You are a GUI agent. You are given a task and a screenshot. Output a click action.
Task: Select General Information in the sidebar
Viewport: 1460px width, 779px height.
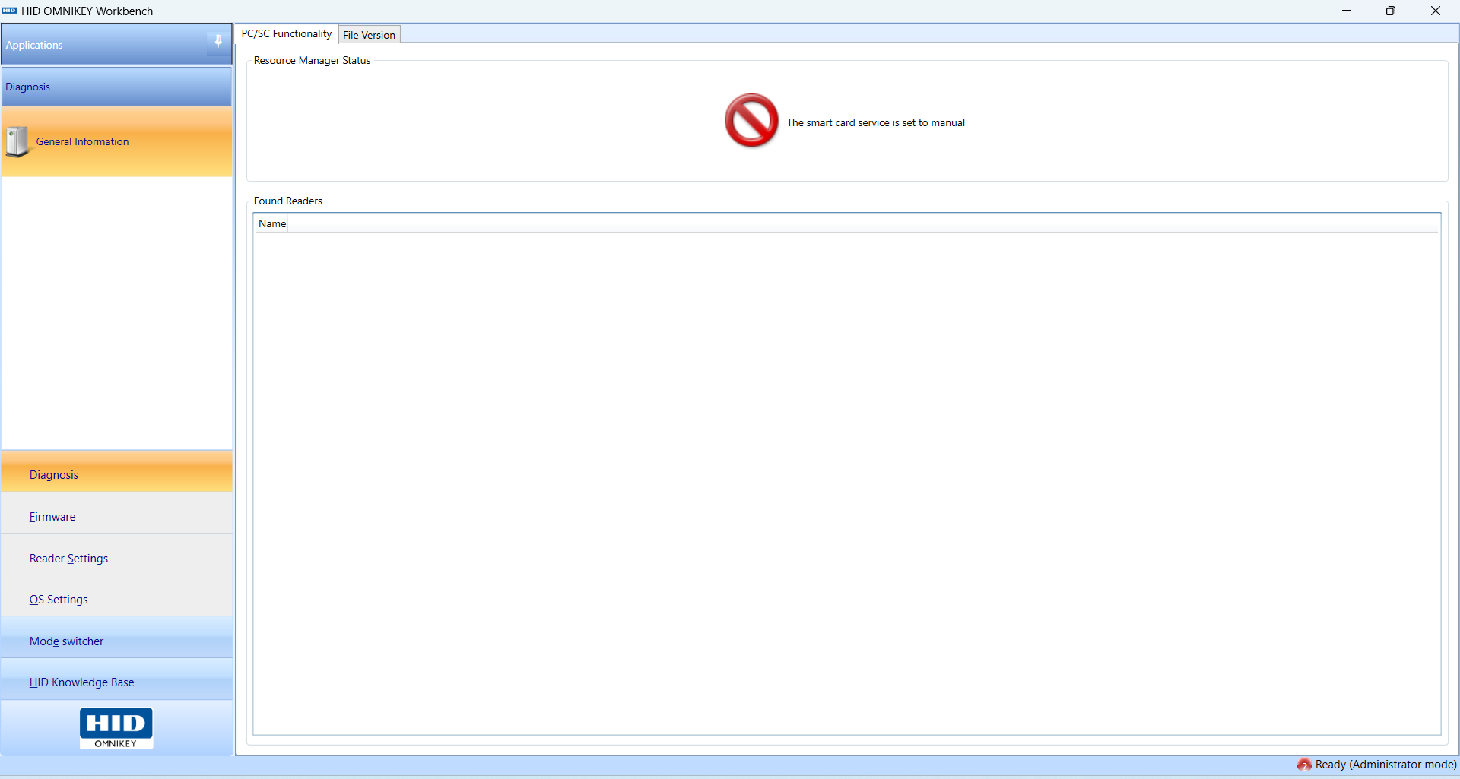tap(117, 142)
